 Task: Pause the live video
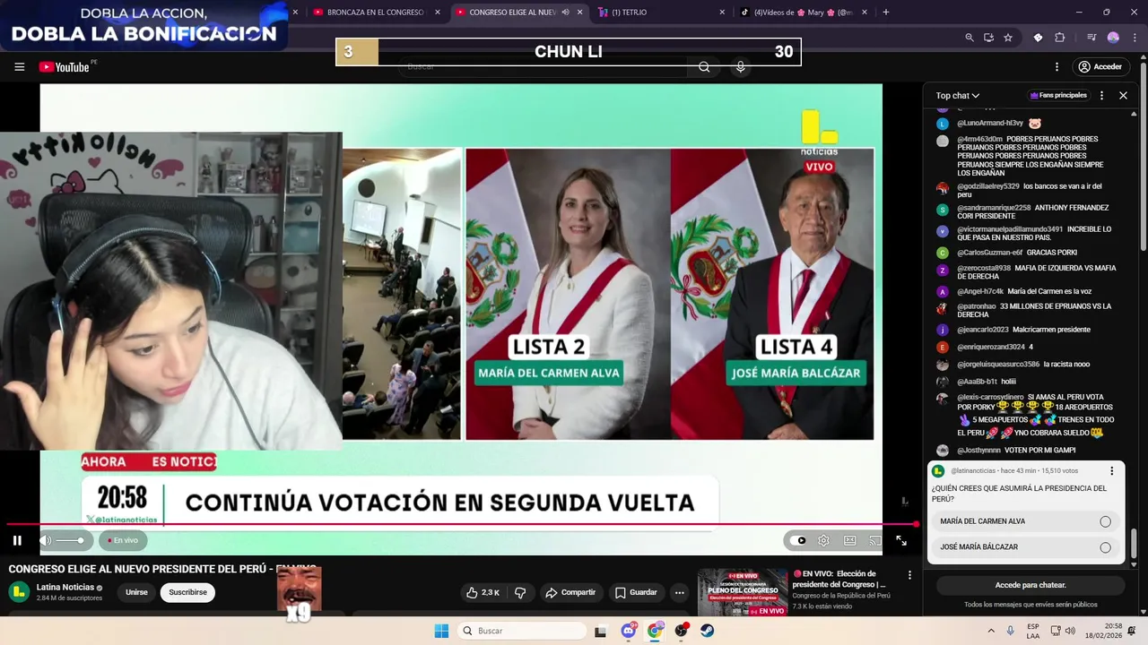coord(17,540)
